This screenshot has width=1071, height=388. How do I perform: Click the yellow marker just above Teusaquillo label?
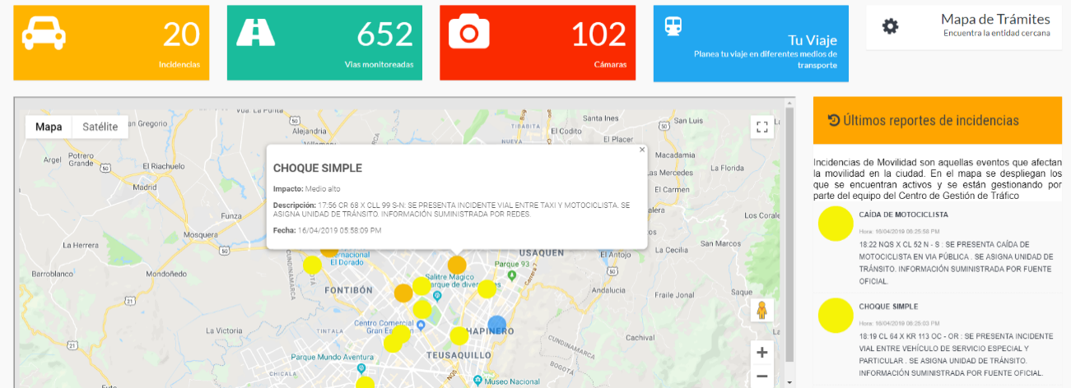point(459,335)
